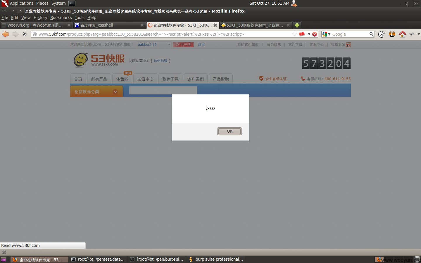Stop loading with the red X button

(x=315, y=34)
